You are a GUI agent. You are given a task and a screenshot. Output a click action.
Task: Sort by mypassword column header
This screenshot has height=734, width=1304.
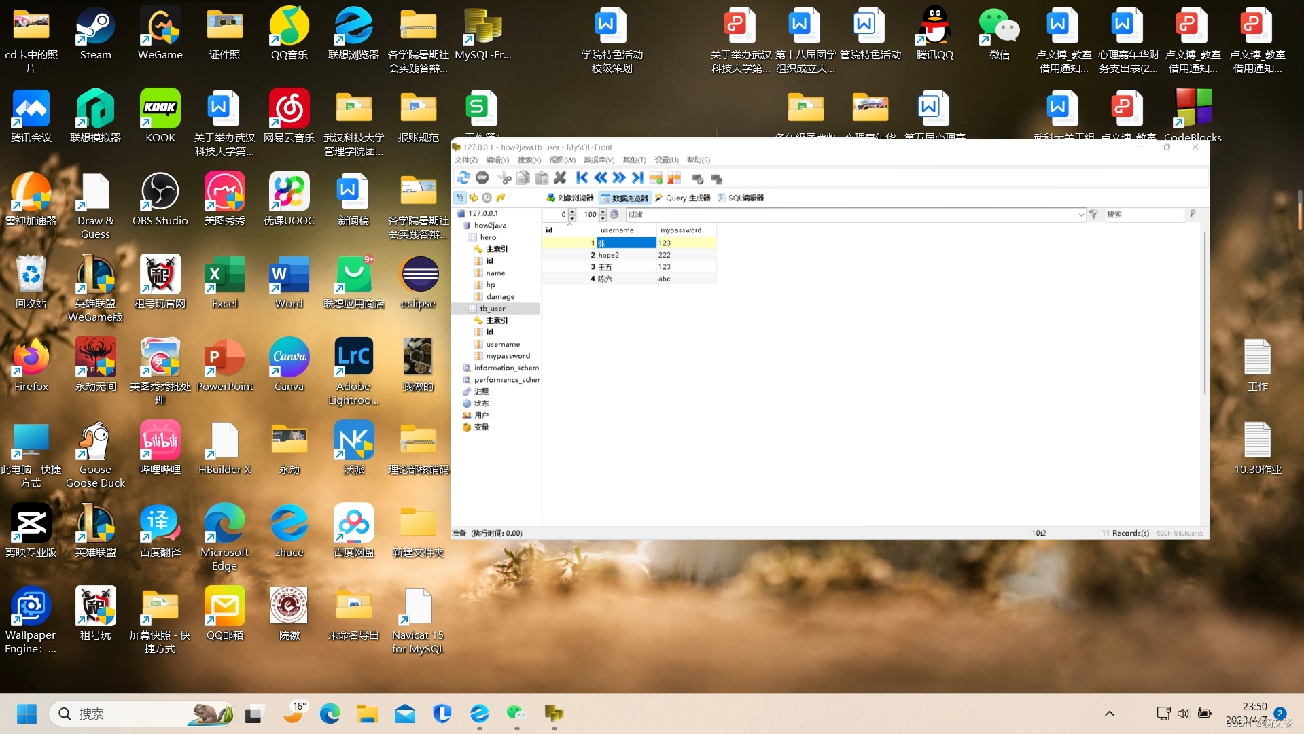coord(686,230)
